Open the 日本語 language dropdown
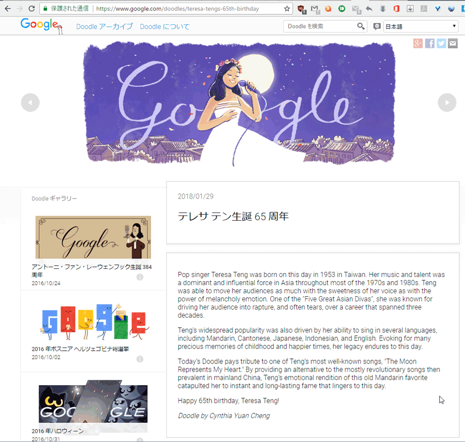Viewport: 465px width, 442px height. point(421,26)
